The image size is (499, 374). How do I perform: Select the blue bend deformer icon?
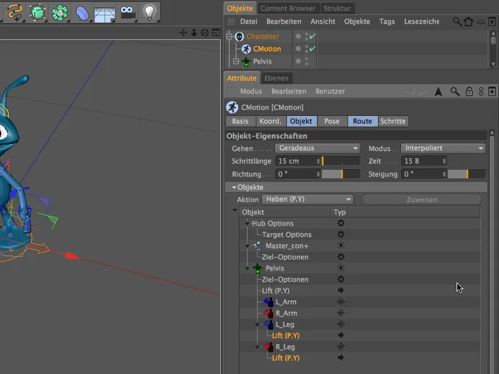82,12
